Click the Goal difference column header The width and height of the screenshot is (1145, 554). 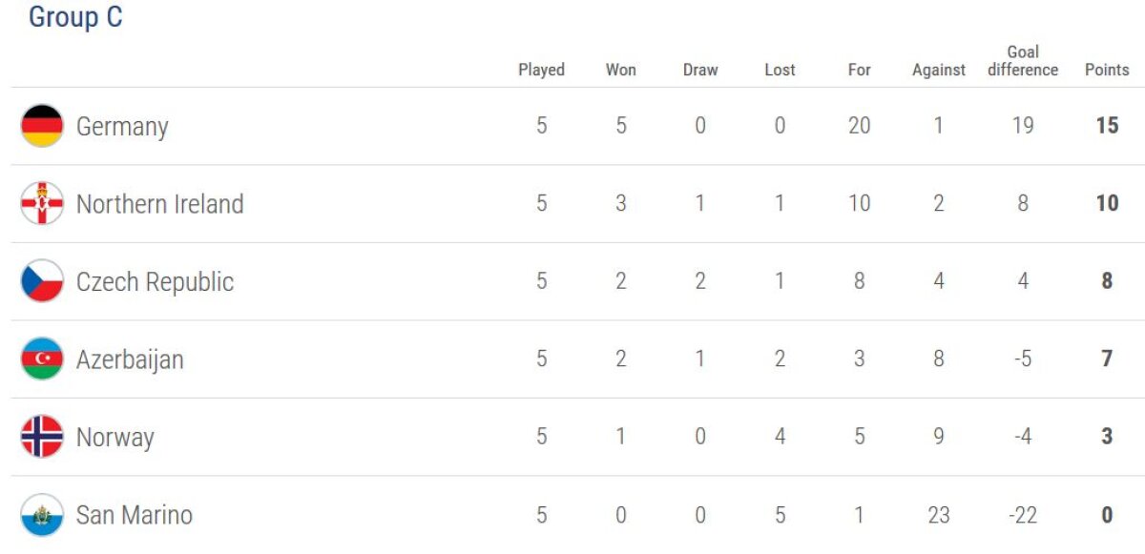(x=1023, y=61)
